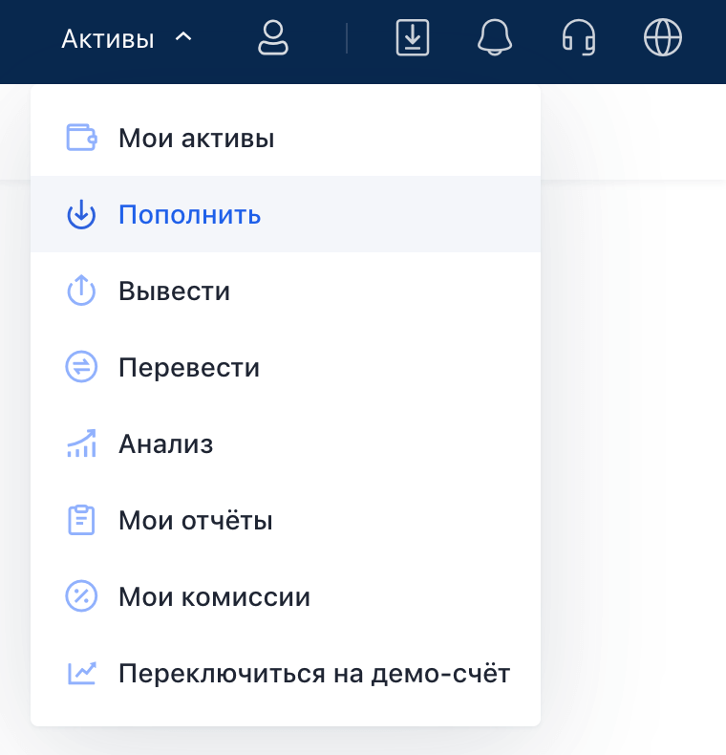Open Мои комиссии entry
This screenshot has width=726, height=755.
[x=286, y=596]
